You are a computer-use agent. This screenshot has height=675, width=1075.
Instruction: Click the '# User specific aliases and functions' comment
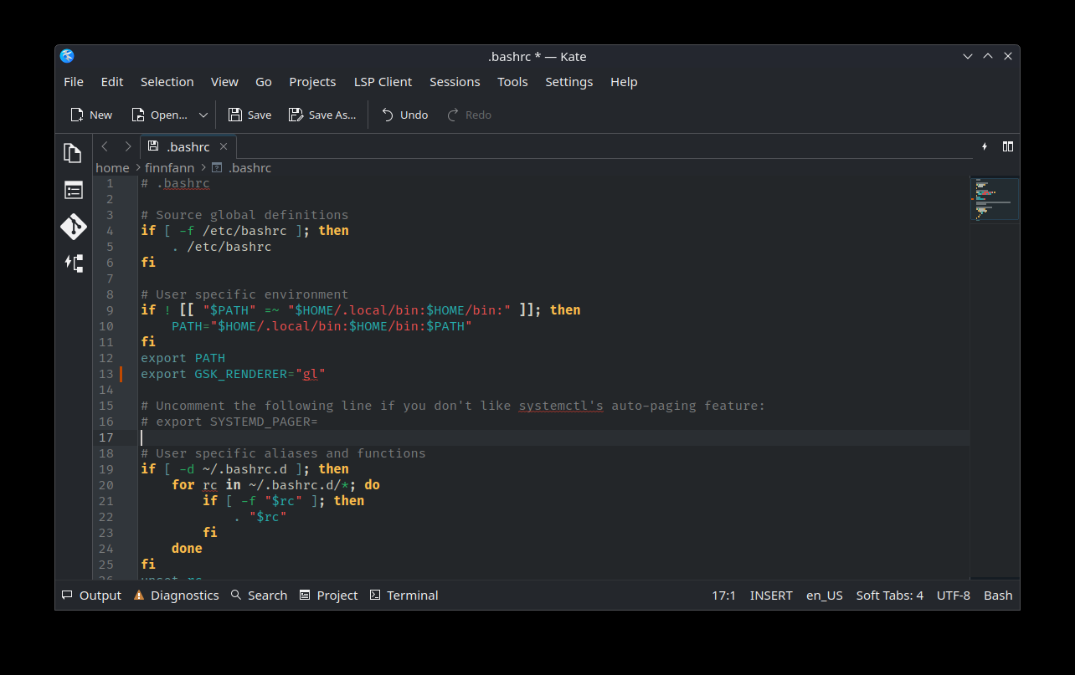point(283,453)
